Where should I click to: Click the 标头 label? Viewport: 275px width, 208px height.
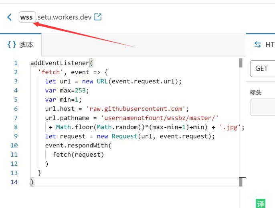[255, 92]
